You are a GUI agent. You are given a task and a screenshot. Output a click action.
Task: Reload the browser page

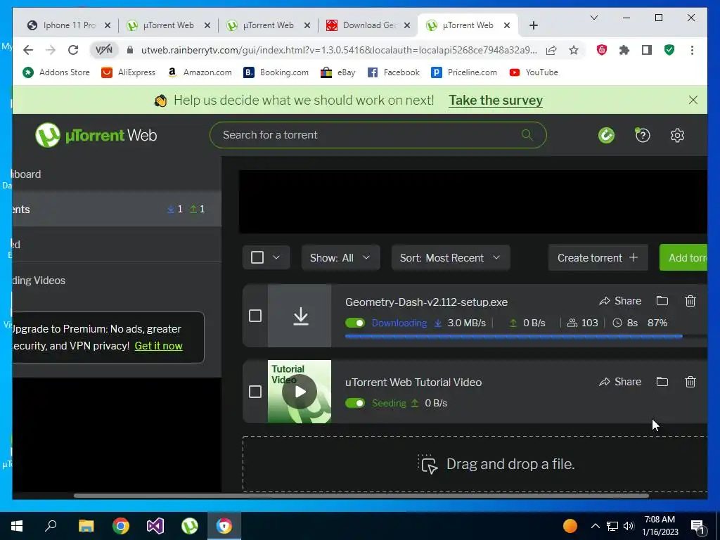point(73,50)
